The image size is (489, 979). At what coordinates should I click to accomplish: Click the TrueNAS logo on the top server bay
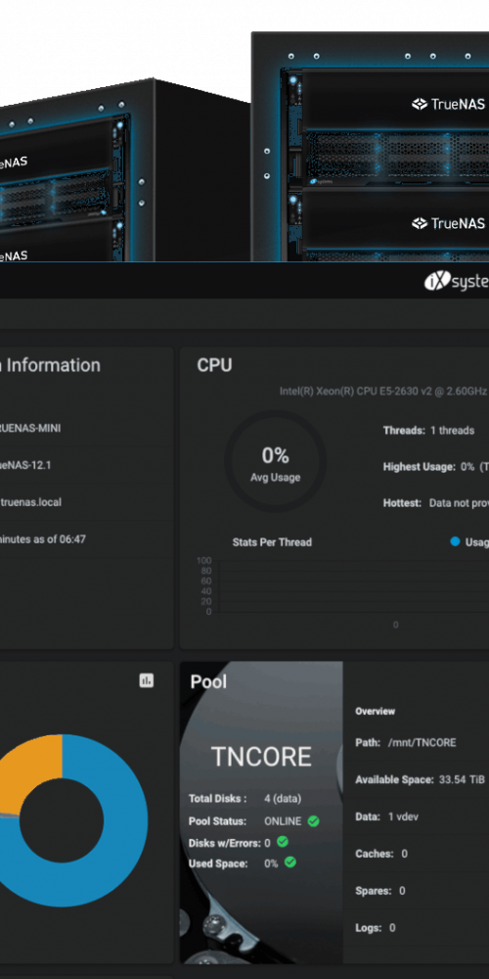click(449, 104)
